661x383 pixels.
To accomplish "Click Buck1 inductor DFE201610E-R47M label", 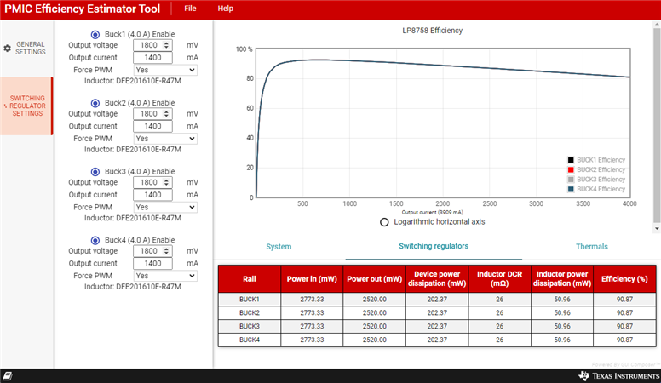I will pyautogui.click(x=133, y=81).
